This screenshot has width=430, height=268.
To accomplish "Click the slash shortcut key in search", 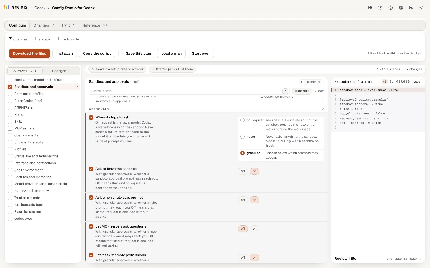I will 285,91.
